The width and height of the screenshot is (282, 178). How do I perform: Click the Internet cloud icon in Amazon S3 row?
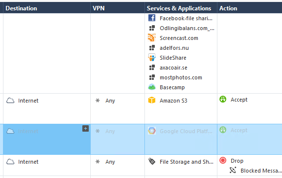tap(10, 101)
